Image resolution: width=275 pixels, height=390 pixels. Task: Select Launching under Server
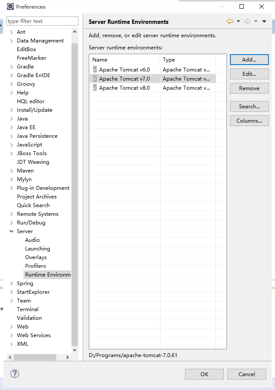coord(37,249)
